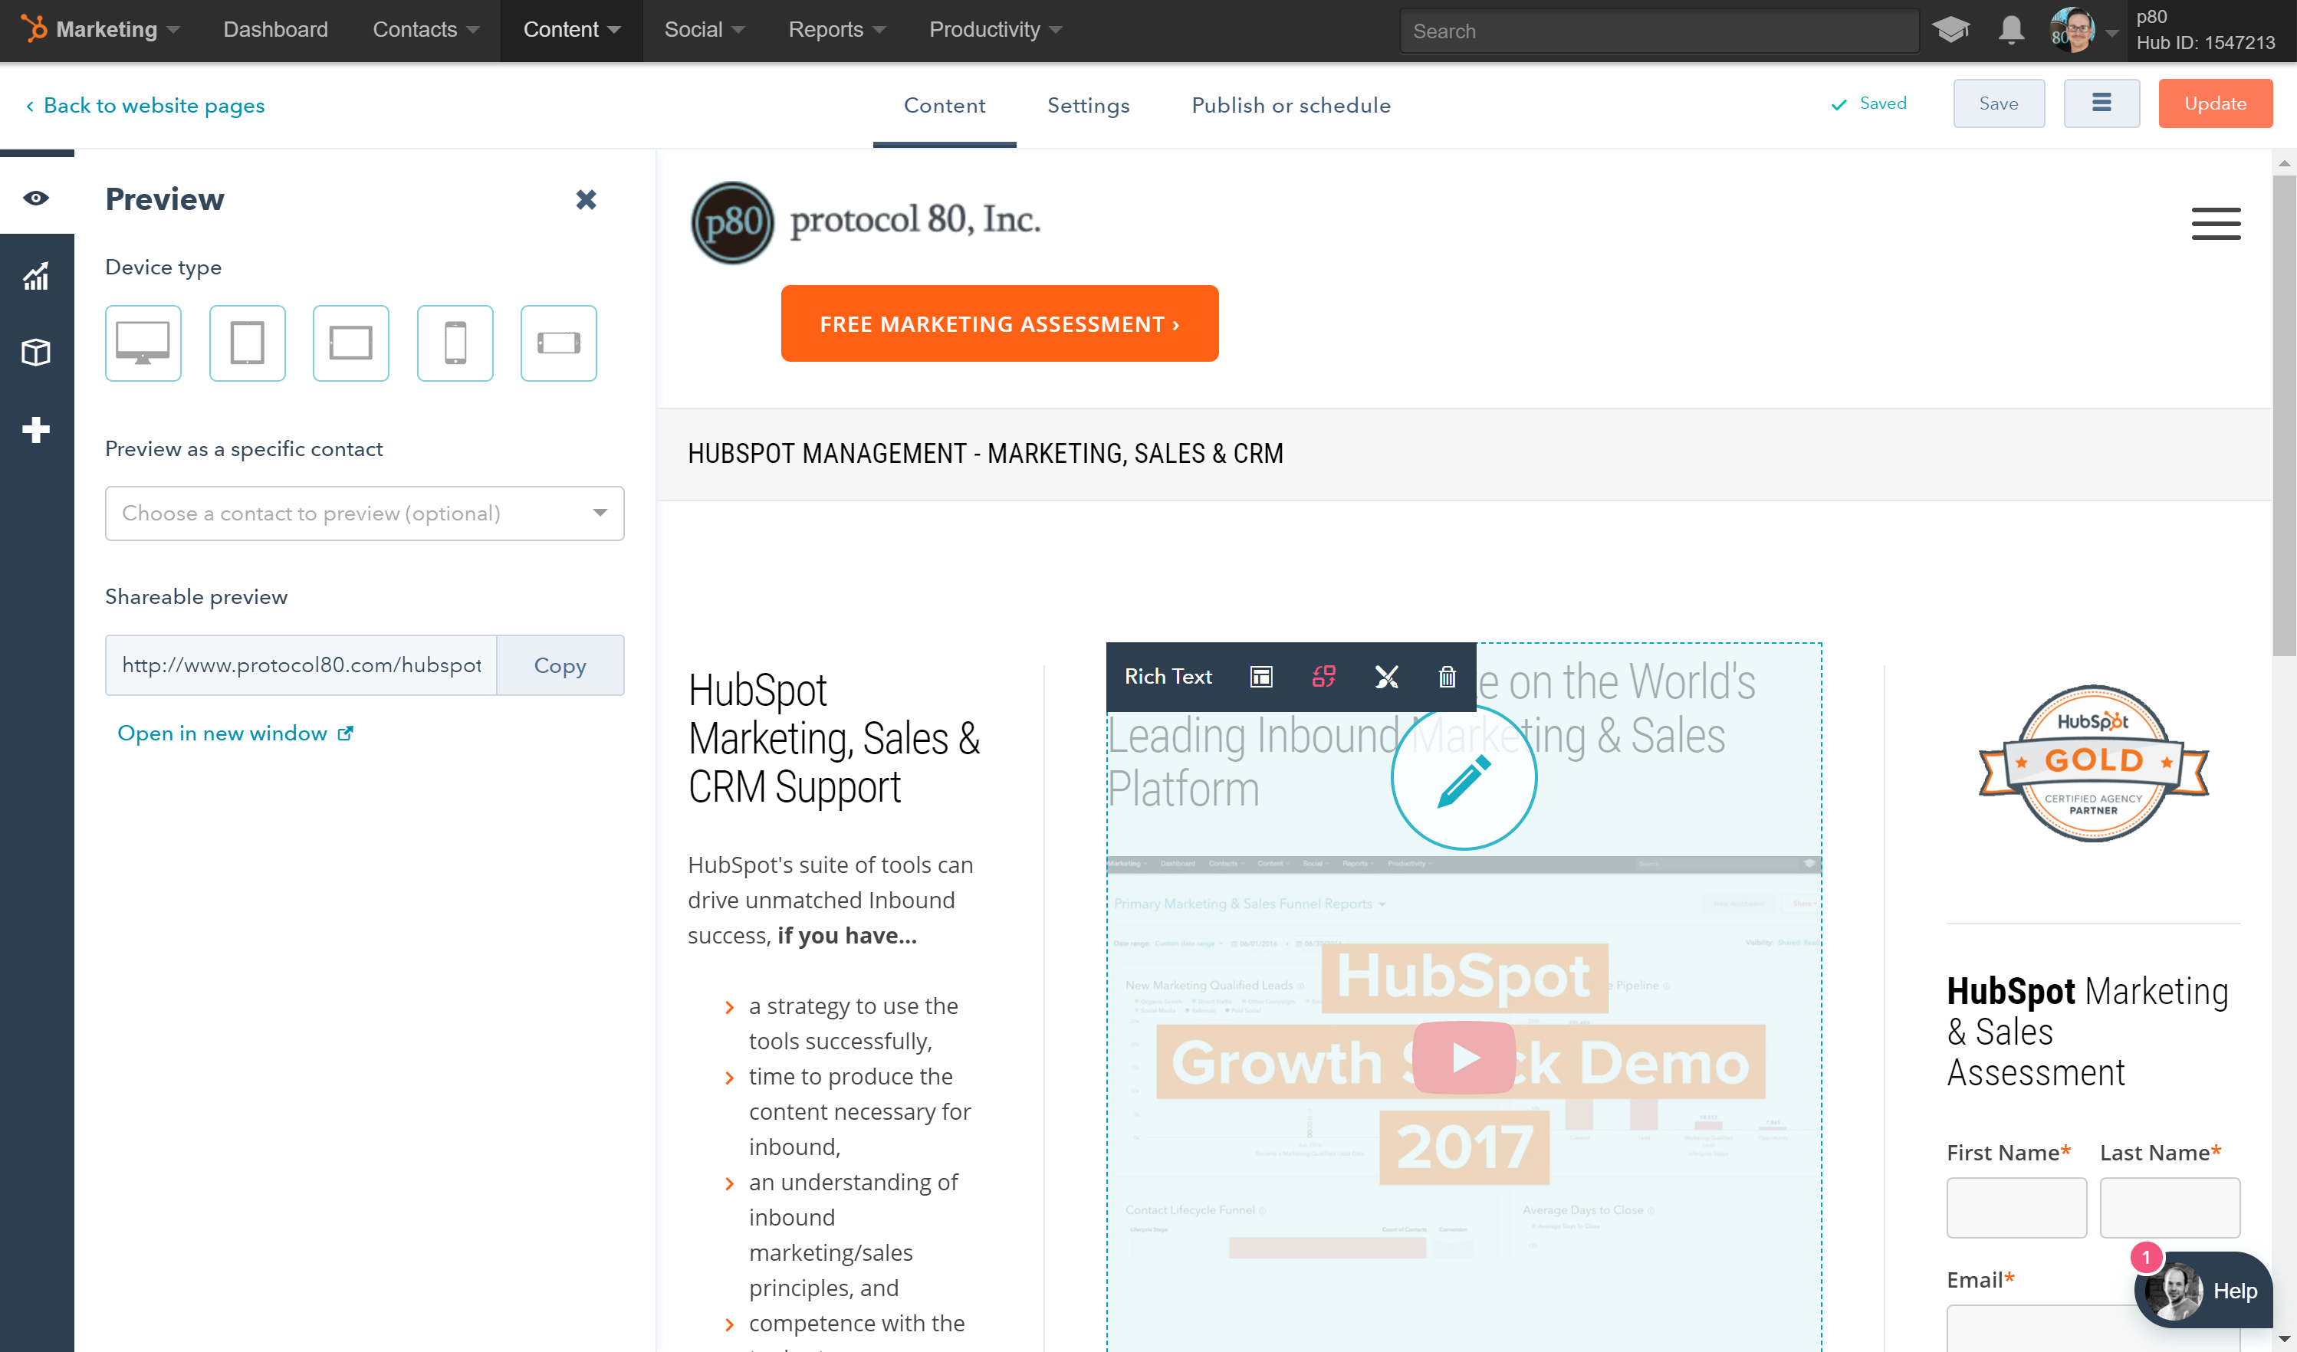This screenshot has height=1352, width=2297.
Task: Click the plus add sidebar icon
Action: point(37,429)
